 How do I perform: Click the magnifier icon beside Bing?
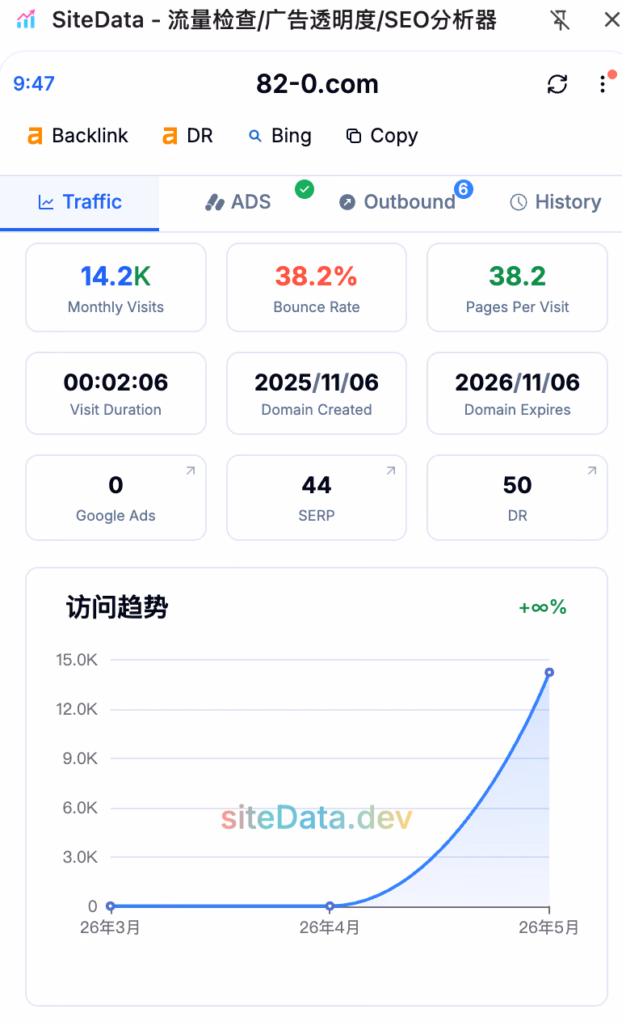[255, 136]
